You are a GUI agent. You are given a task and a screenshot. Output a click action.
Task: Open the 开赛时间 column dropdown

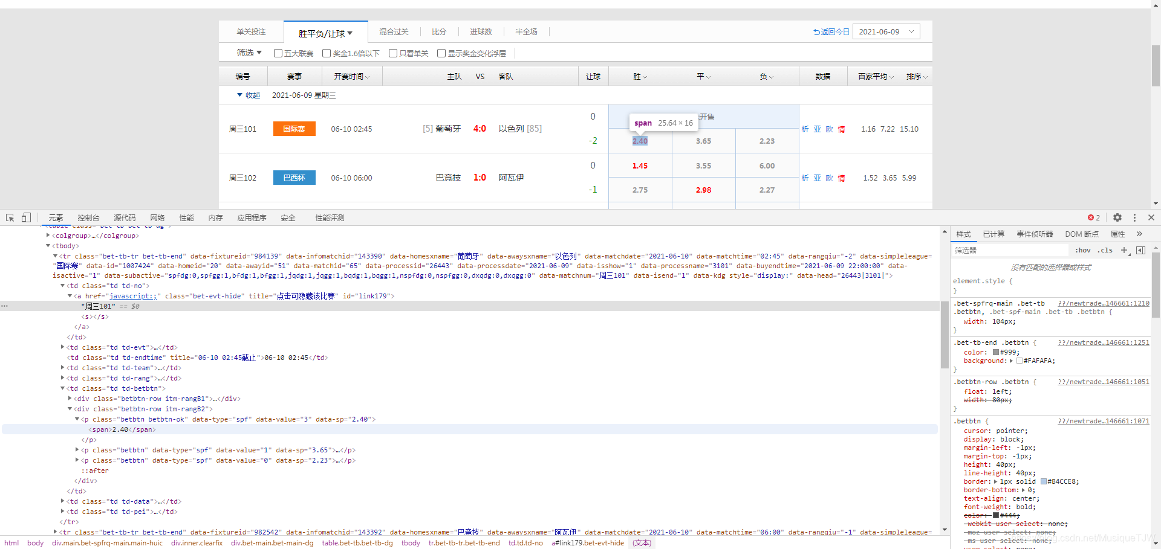(352, 77)
